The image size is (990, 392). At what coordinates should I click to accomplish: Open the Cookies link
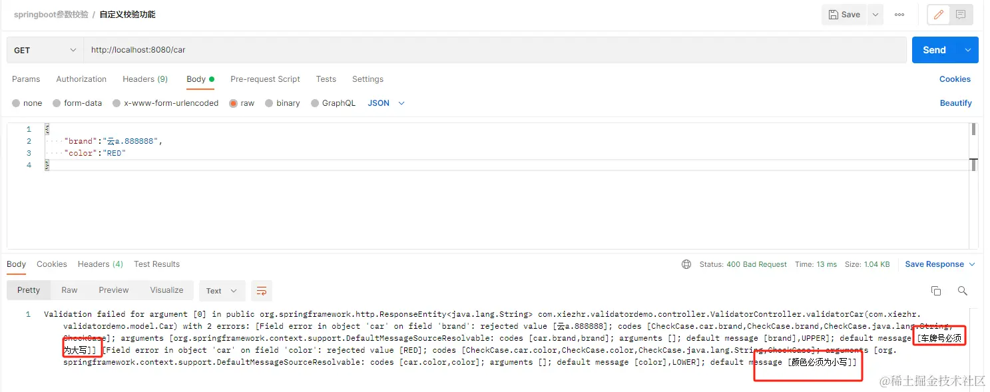click(955, 79)
